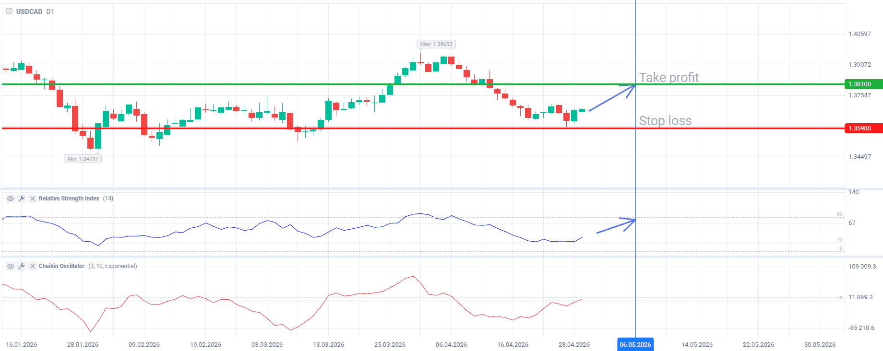
Task: Change the D1 timeframe label
Action: point(50,12)
